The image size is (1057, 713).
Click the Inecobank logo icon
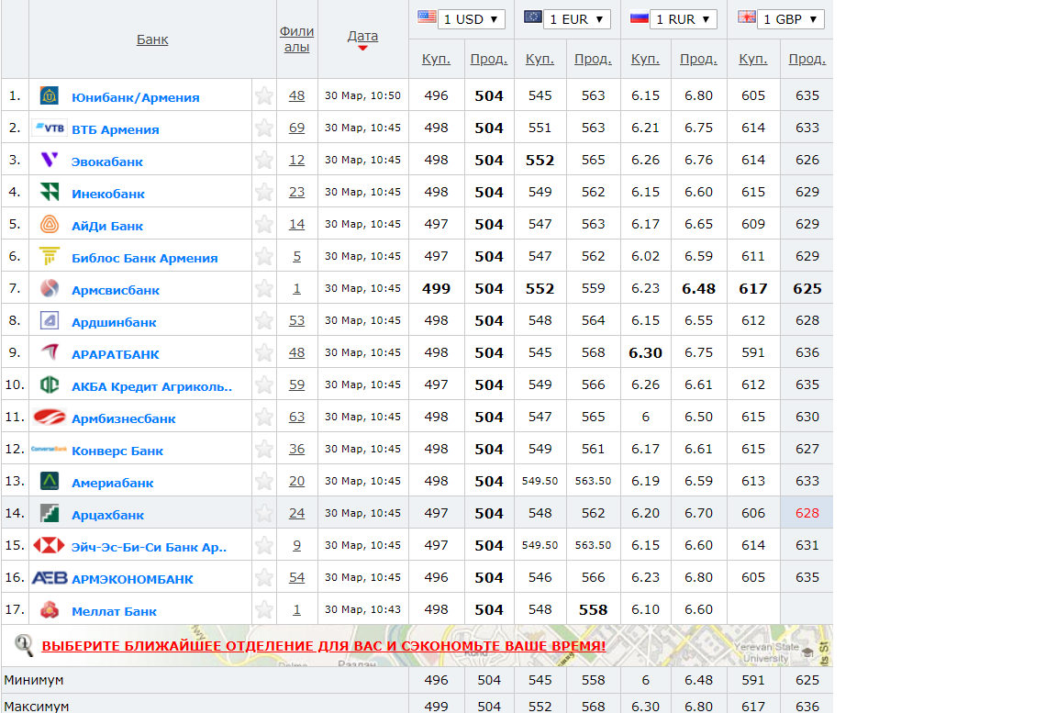50,193
